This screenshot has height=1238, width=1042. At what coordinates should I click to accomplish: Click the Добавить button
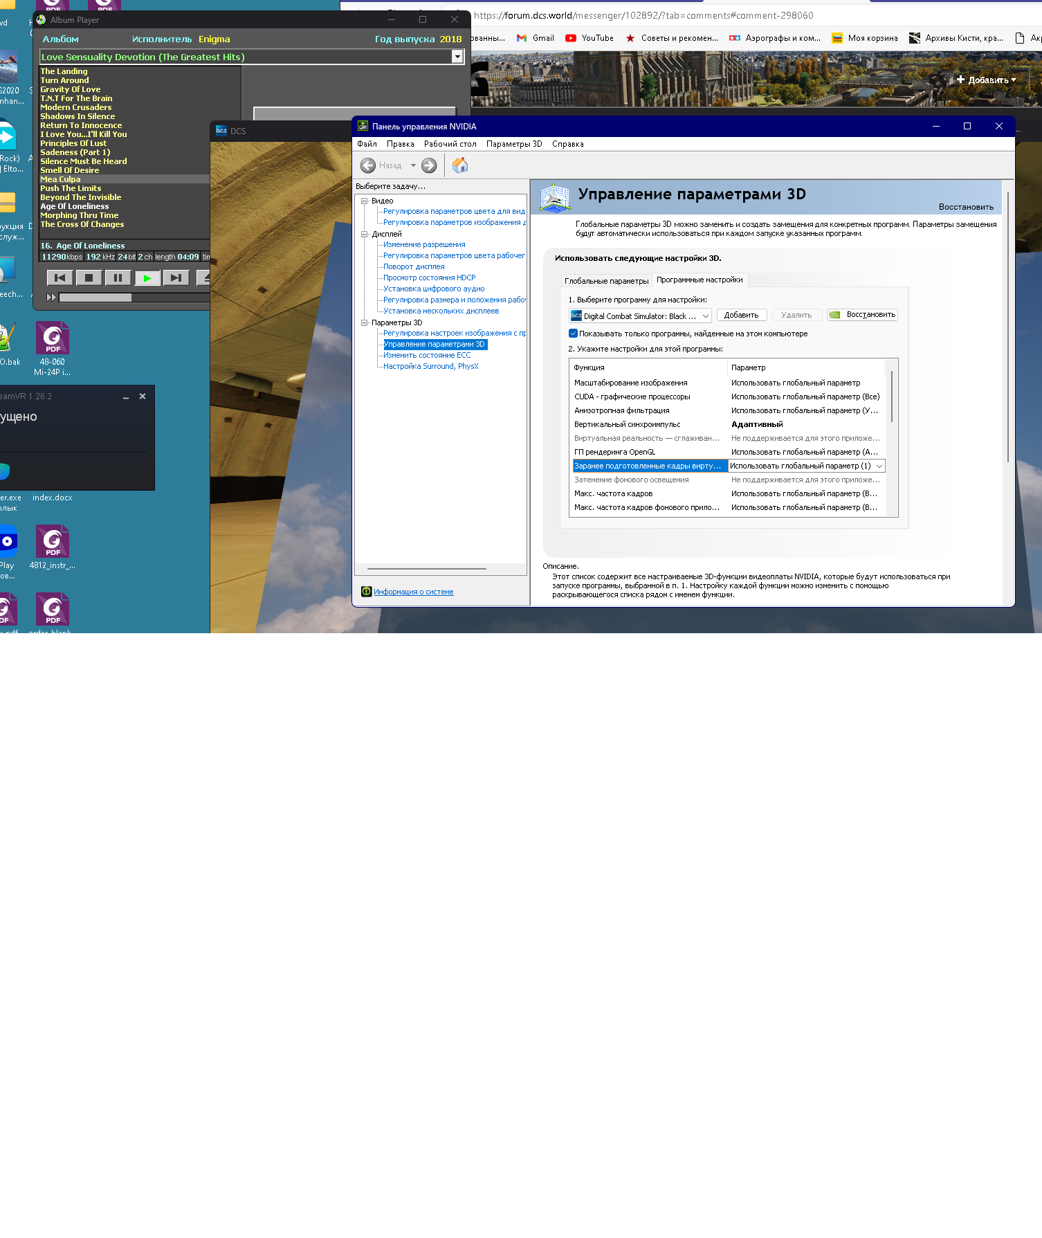pos(741,315)
